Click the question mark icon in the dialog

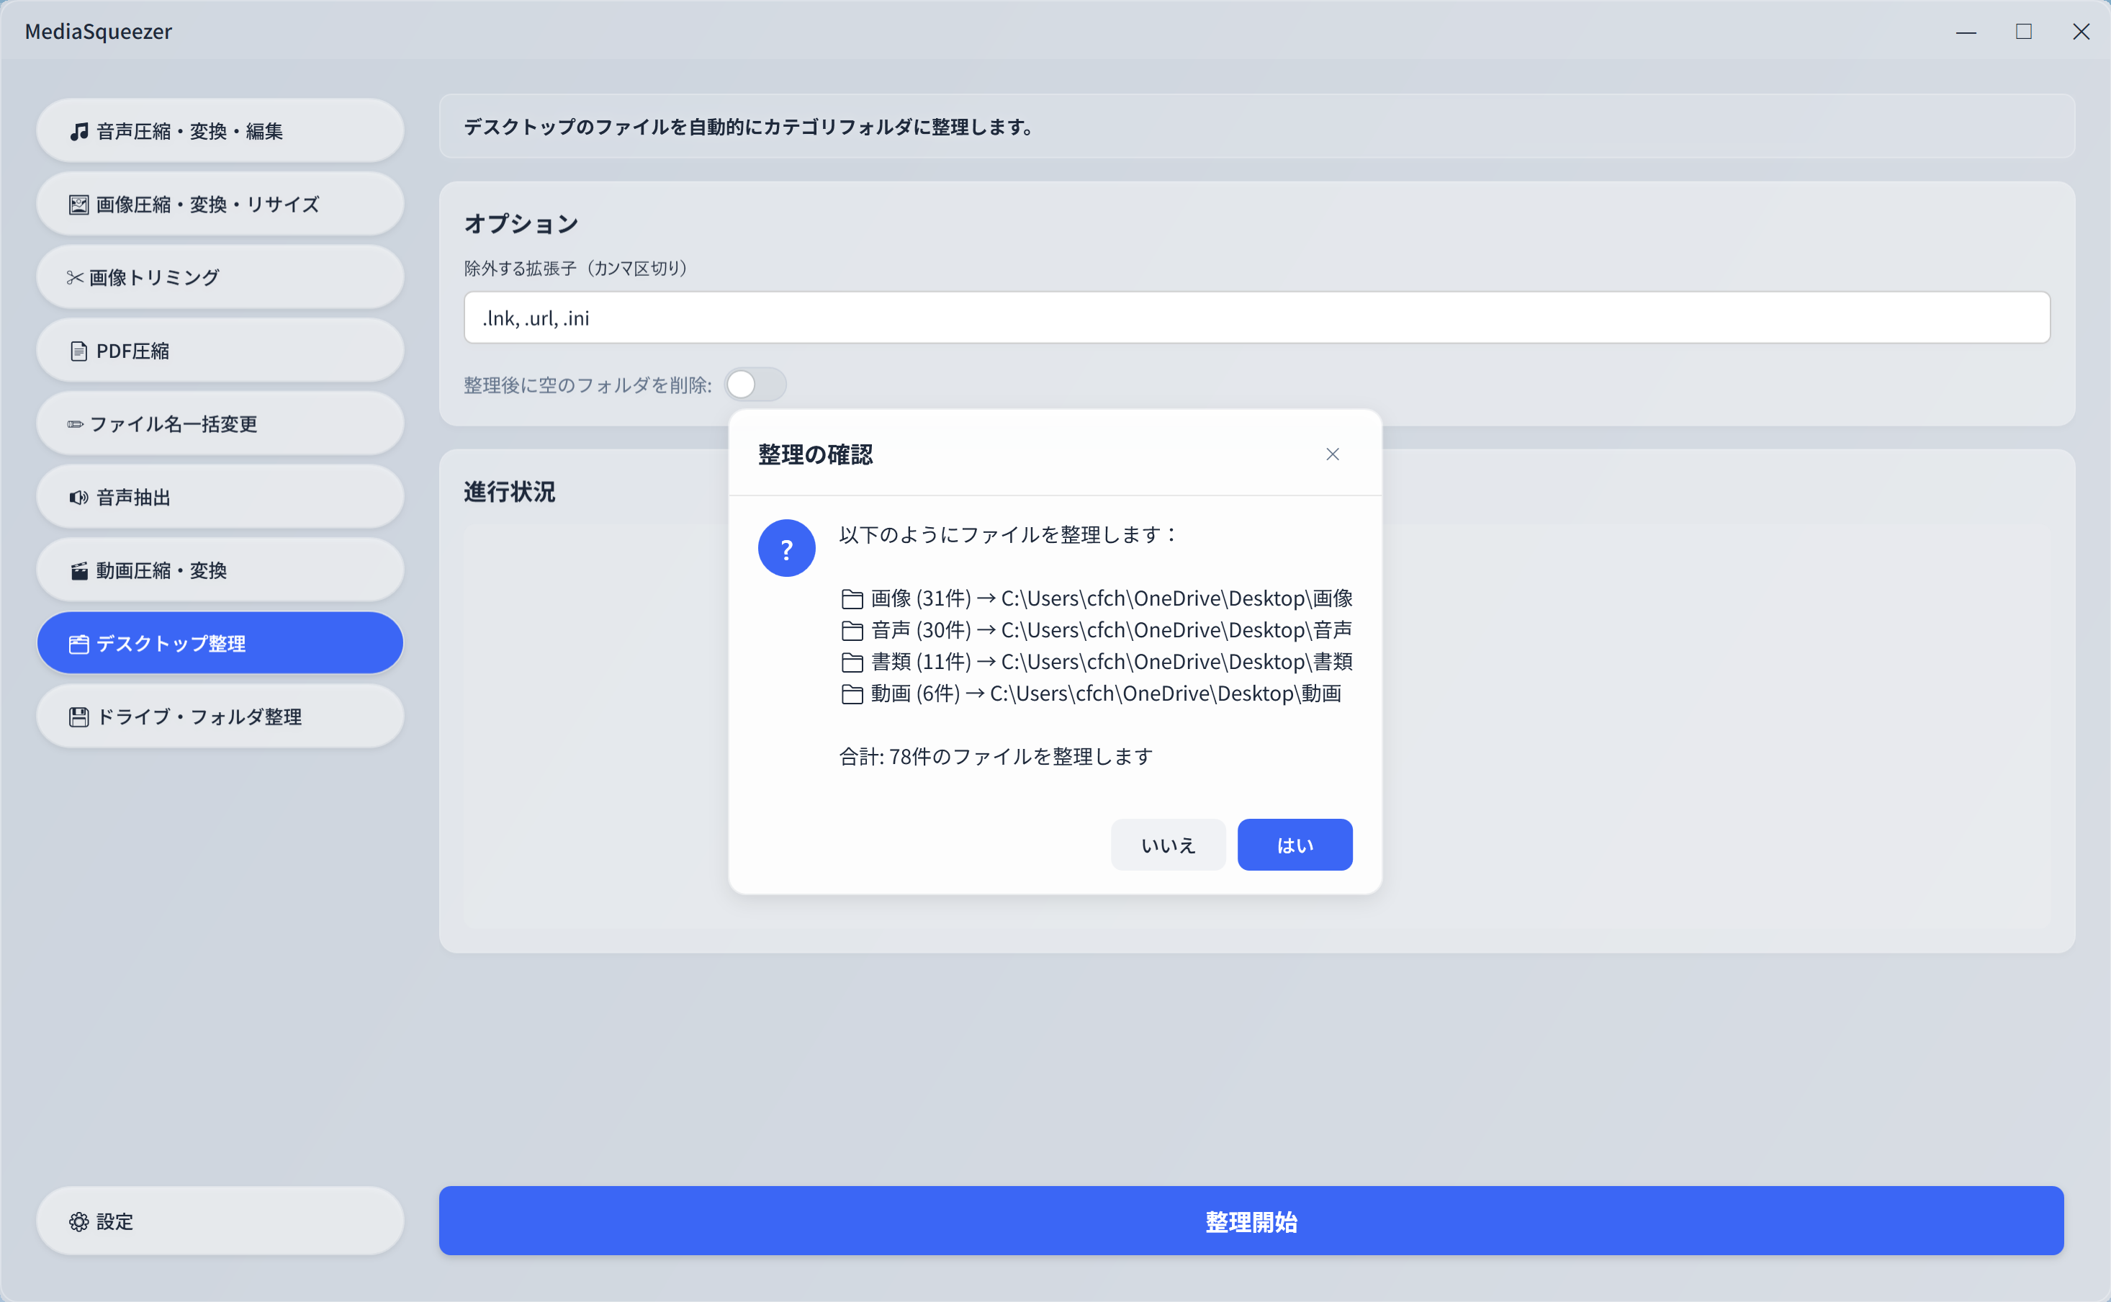(786, 548)
